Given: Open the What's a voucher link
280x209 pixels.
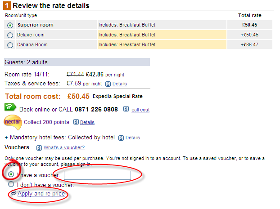Looking at the screenshot, I should pyautogui.click(x=64, y=148).
